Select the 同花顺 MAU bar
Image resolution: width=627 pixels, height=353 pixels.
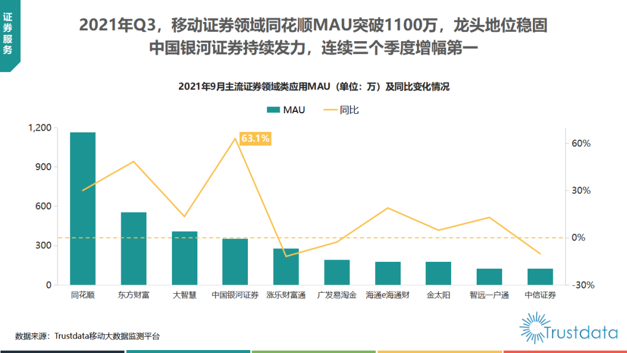pyautogui.click(x=82, y=208)
